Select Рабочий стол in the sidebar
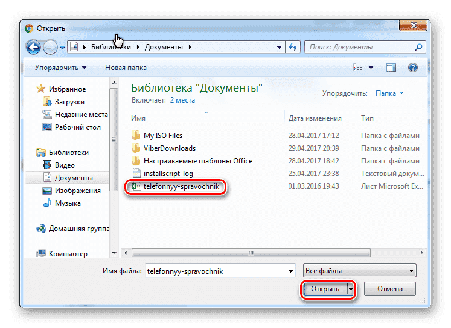Viewport: 451px width, 328px height. 77,127
